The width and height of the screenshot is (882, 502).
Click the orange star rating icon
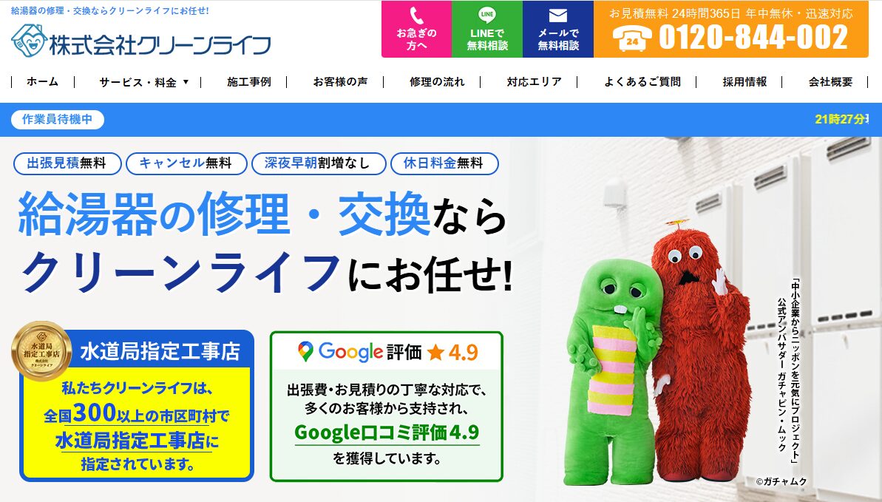tap(435, 353)
